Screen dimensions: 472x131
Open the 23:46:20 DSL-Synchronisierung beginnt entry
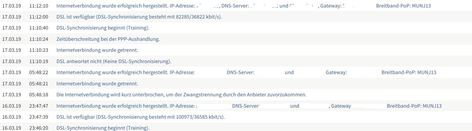point(103,128)
